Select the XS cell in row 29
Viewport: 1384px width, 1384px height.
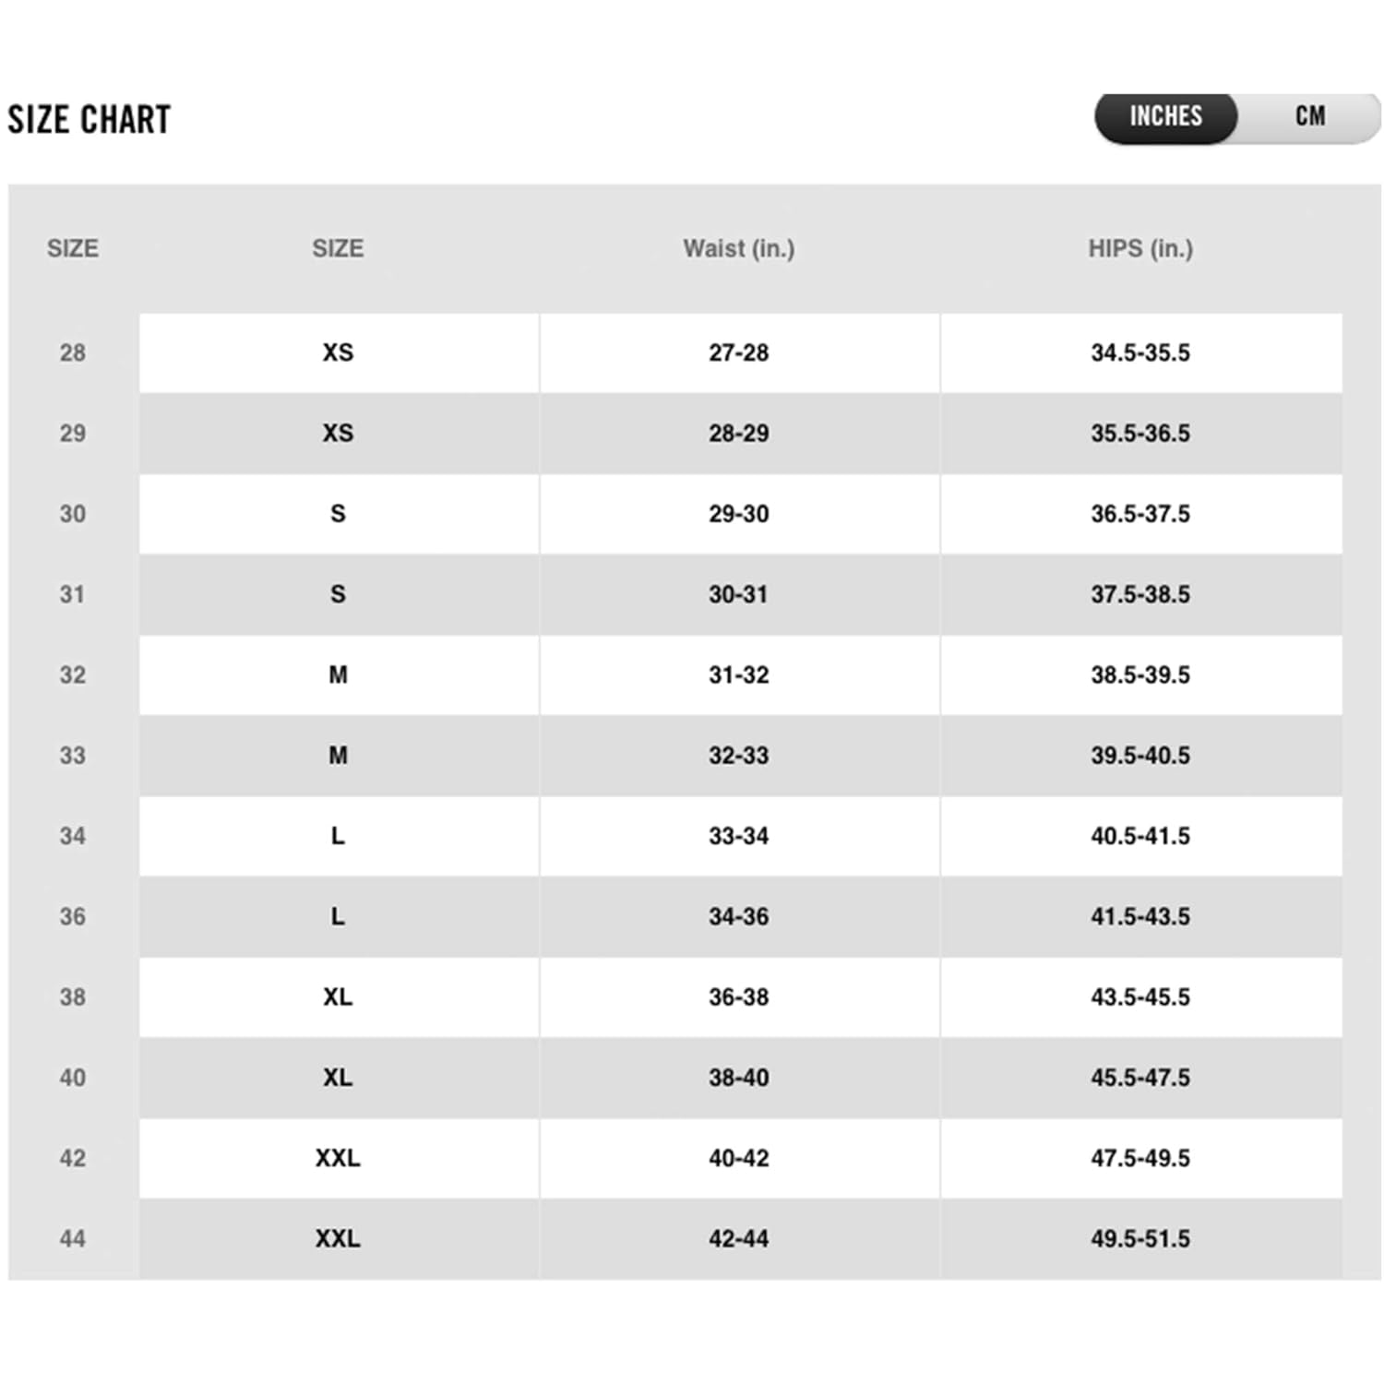pos(338,433)
